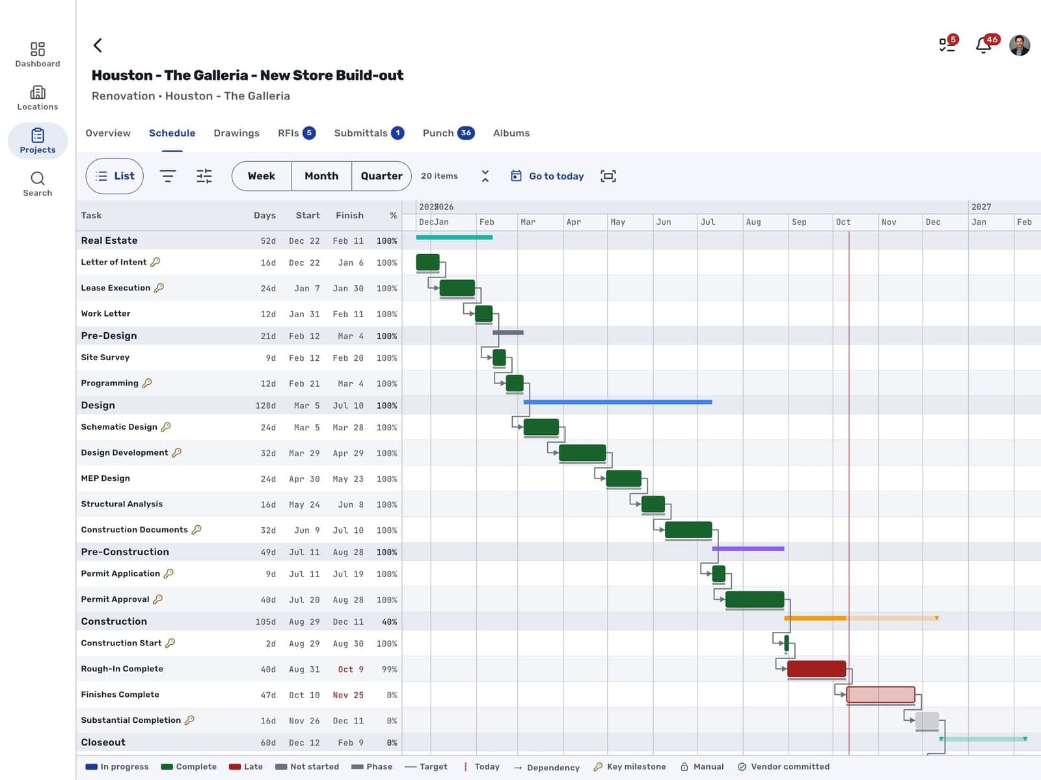This screenshot has height=780, width=1041.
Task: Set timeline scale to Month
Action: [321, 176]
